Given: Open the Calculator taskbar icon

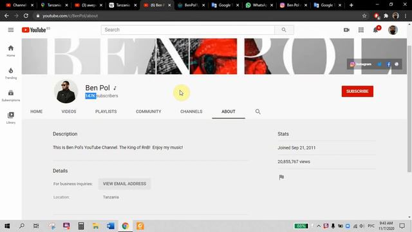Looking at the screenshot, I should tap(81, 226).
